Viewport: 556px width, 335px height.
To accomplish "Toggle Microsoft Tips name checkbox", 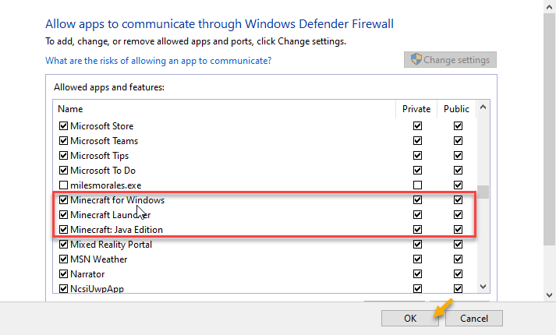I will pos(63,156).
